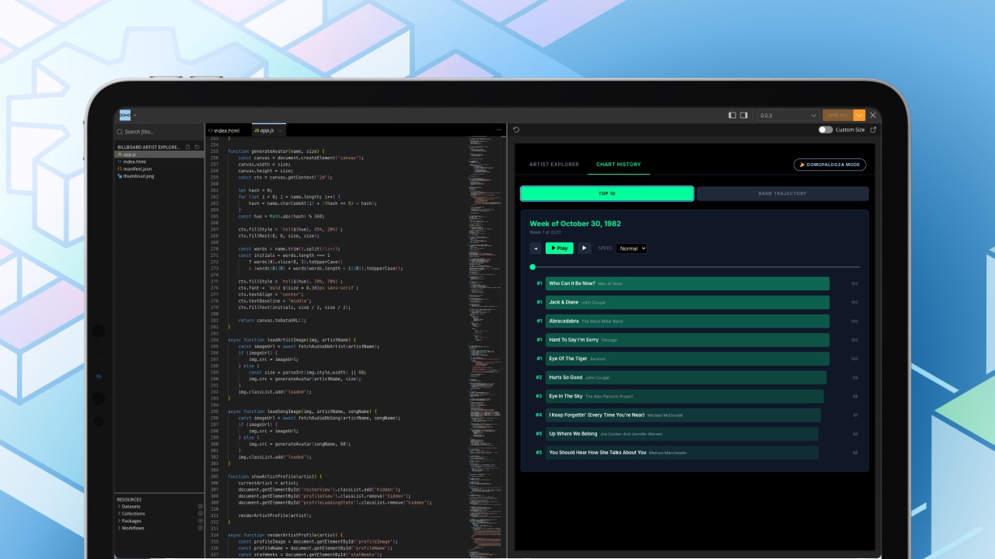Enable Domopalooza Mode button
The height and width of the screenshot is (559, 995).
pos(829,165)
